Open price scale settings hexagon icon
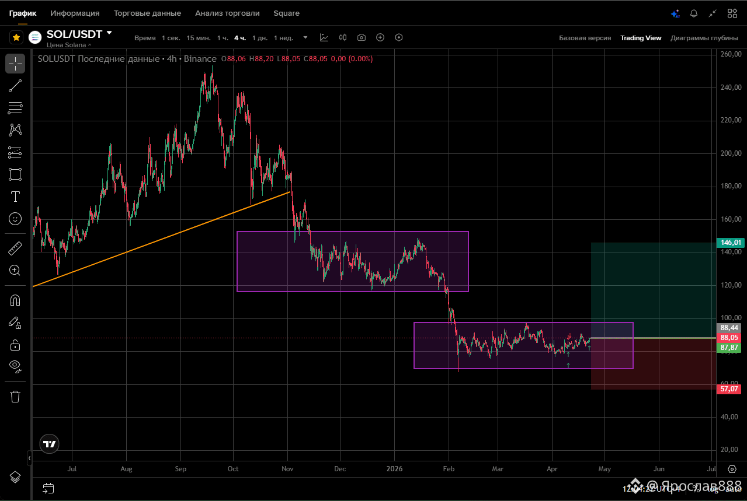747x501 pixels. coord(732,468)
